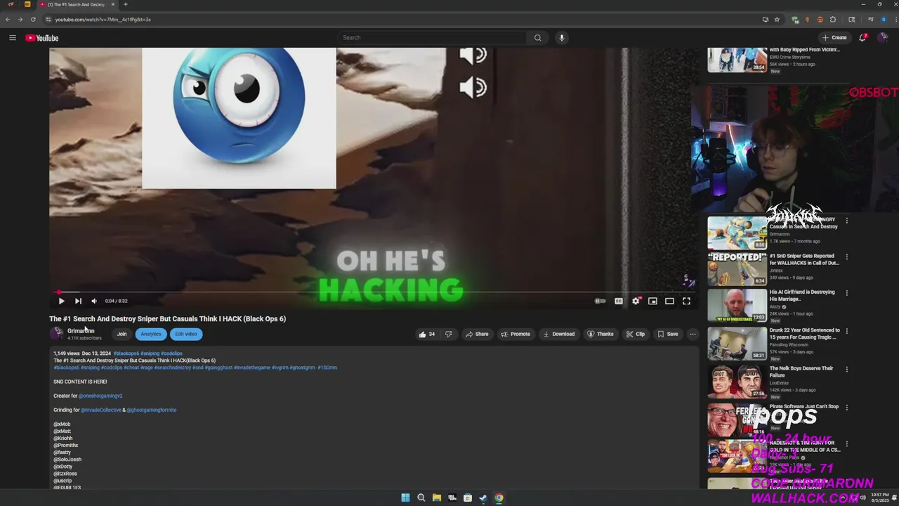Open player settings gear
Viewport: 899px width, 506px height.
(x=636, y=301)
